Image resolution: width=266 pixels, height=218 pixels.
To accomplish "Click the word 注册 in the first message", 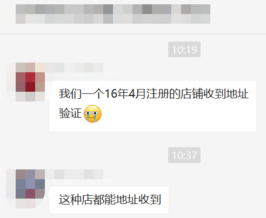I will [x=157, y=94].
